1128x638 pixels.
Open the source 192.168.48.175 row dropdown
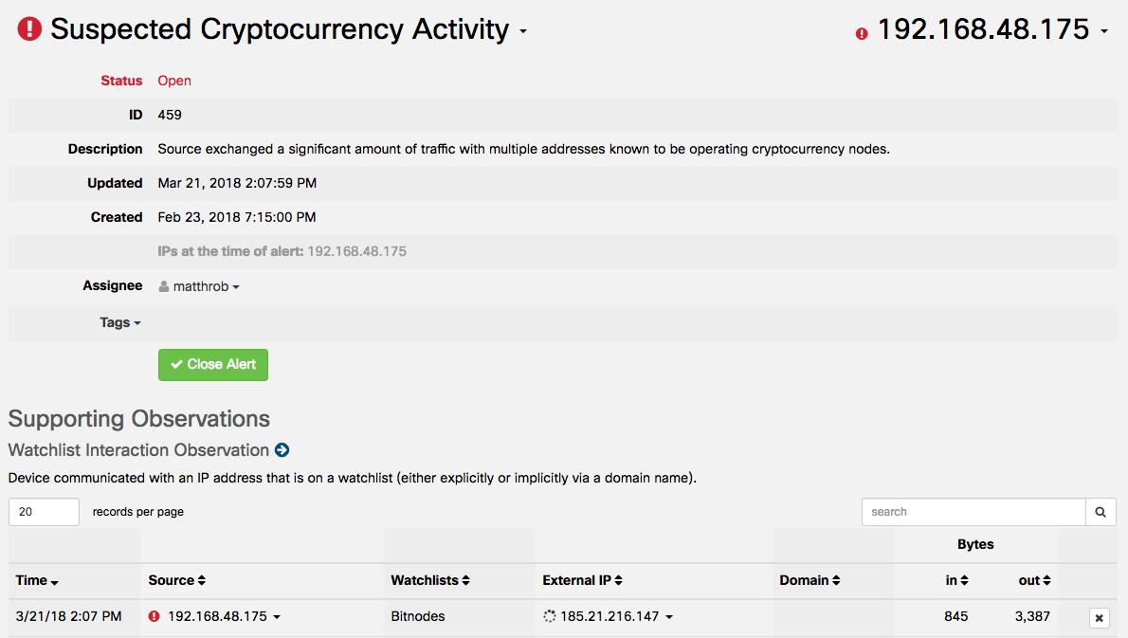[277, 617]
